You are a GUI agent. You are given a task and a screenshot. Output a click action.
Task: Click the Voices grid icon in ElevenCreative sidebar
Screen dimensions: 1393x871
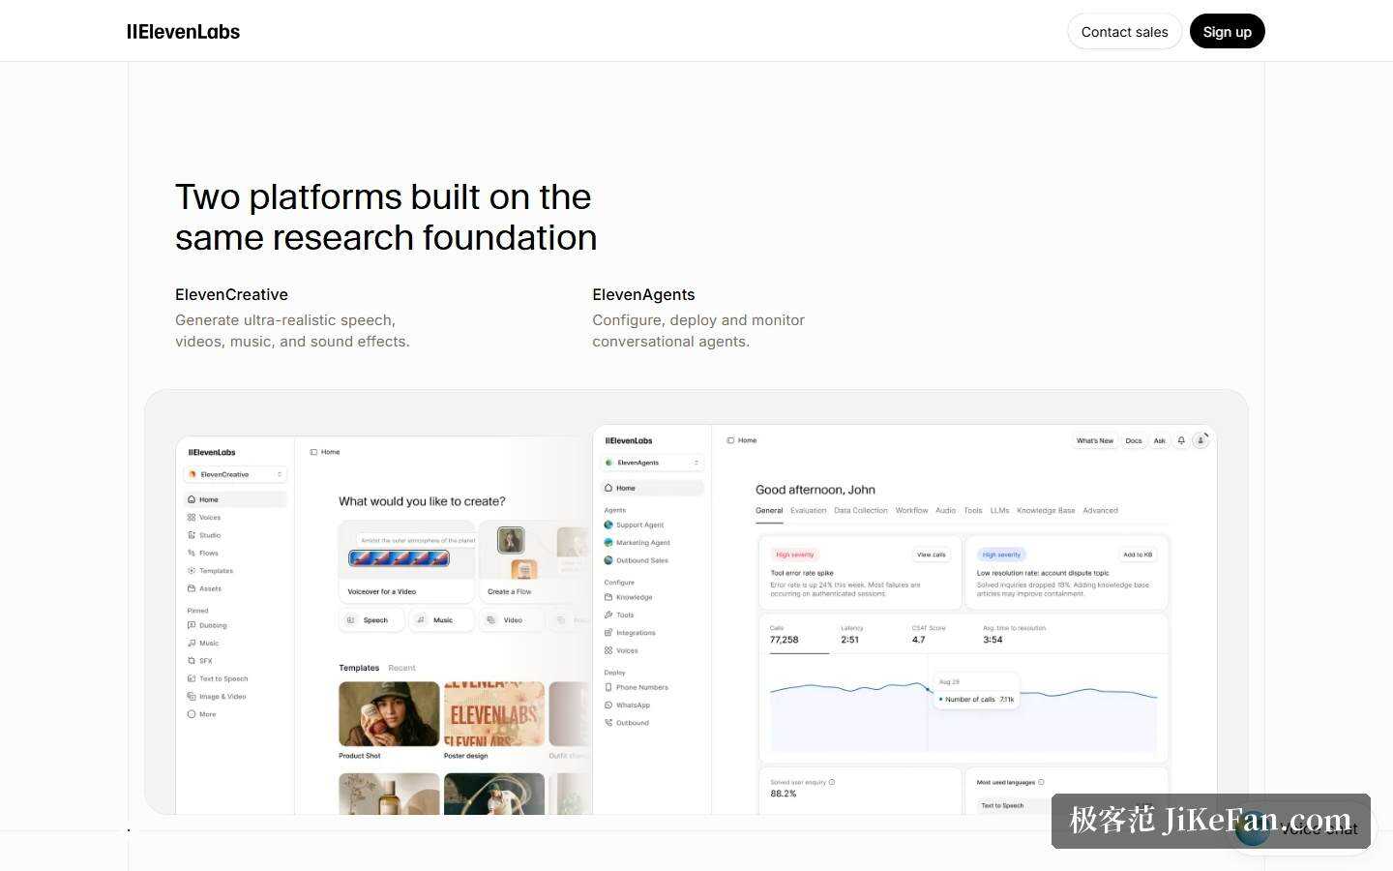click(x=192, y=518)
